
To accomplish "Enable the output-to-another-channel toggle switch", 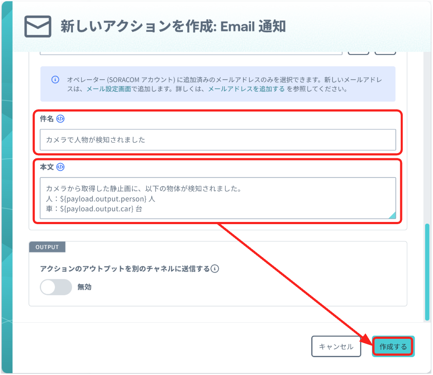I will click(x=55, y=287).
